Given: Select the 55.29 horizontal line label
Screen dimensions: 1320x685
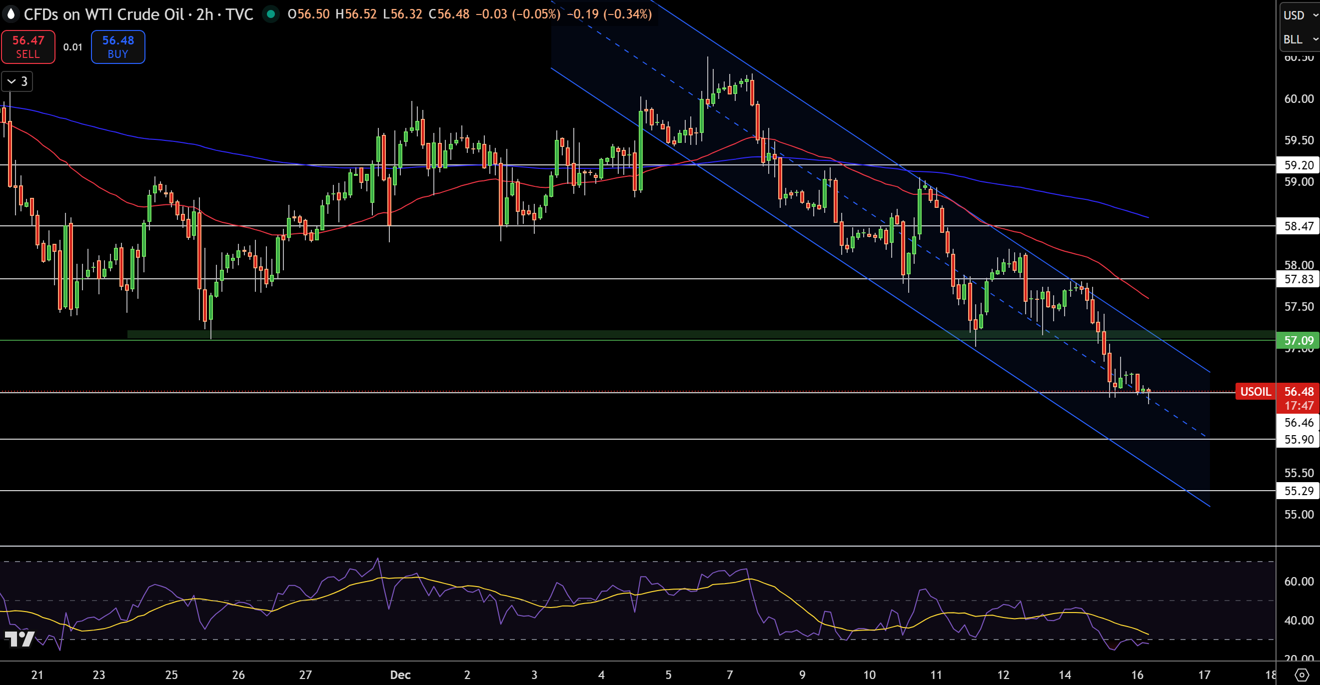Looking at the screenshot, I should point(1298,491).
